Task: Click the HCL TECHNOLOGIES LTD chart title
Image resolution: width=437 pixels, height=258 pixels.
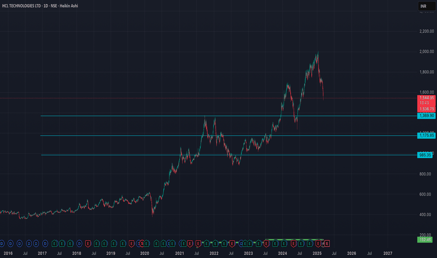Action: (21, 6)
